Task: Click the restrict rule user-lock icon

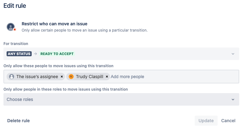Action: [x=11, y=27]
